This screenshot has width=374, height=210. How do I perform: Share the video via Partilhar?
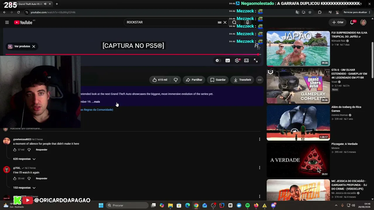click(x=194, y=80)
